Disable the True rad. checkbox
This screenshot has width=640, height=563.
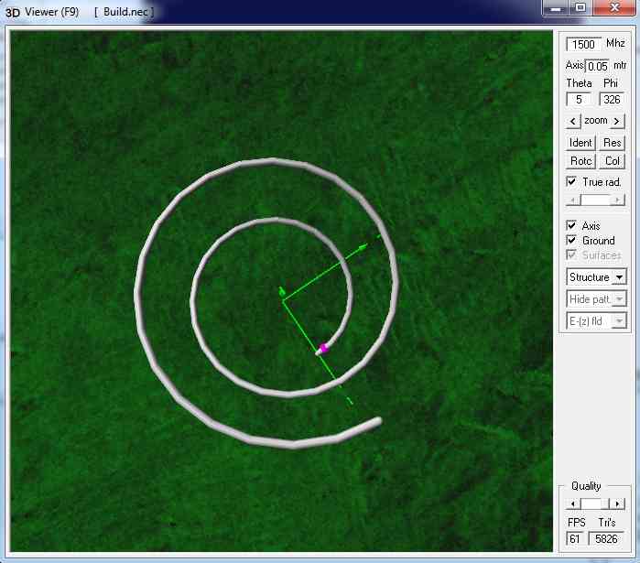coord(572,182)
